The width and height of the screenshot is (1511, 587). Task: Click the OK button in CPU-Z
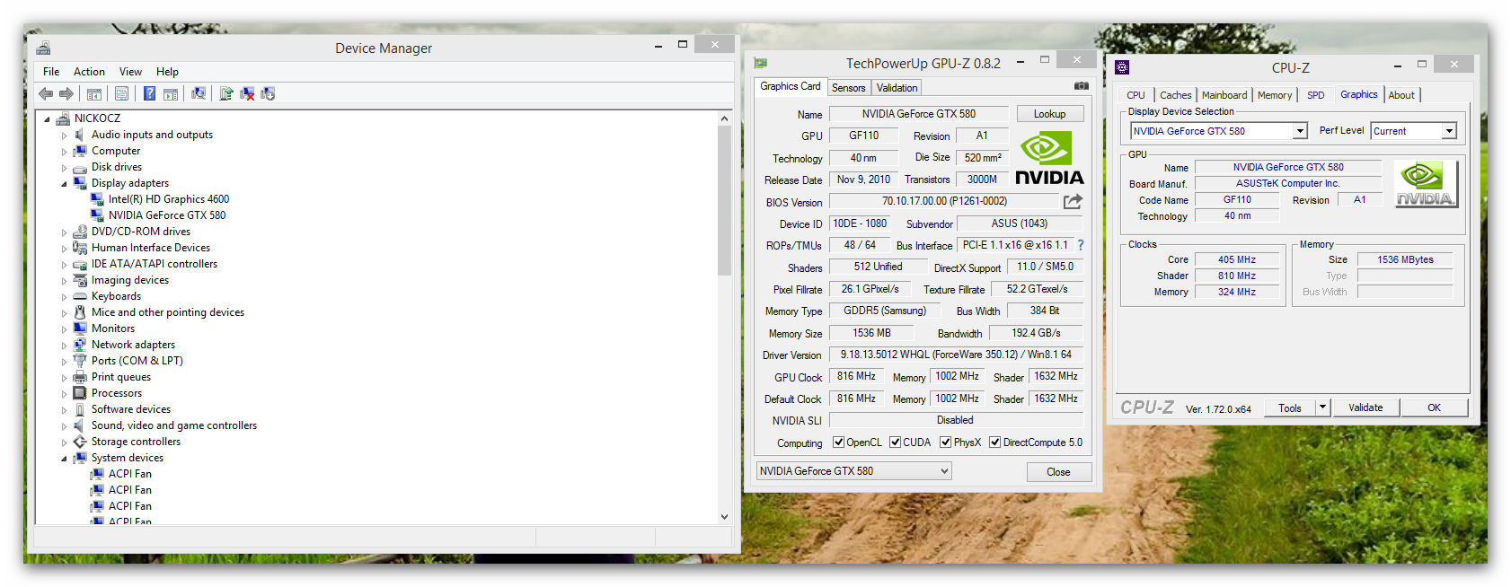pyautogui.click(x=1434, y=407)
